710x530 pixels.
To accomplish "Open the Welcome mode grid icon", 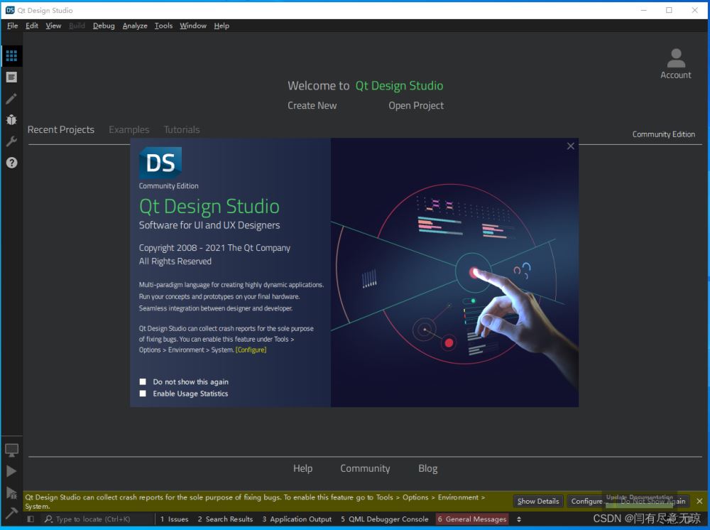I will point(11,55).
